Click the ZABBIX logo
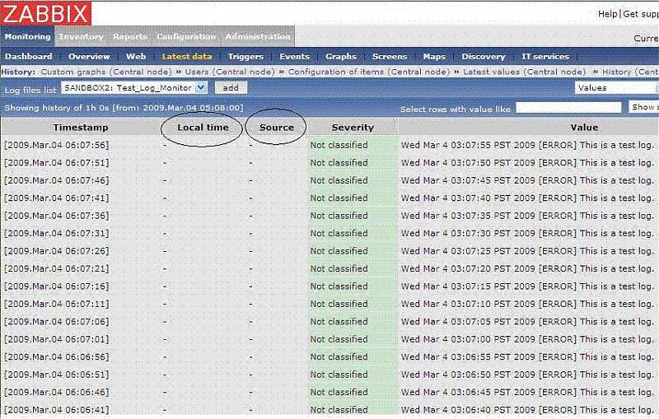 tap(46, 13)
